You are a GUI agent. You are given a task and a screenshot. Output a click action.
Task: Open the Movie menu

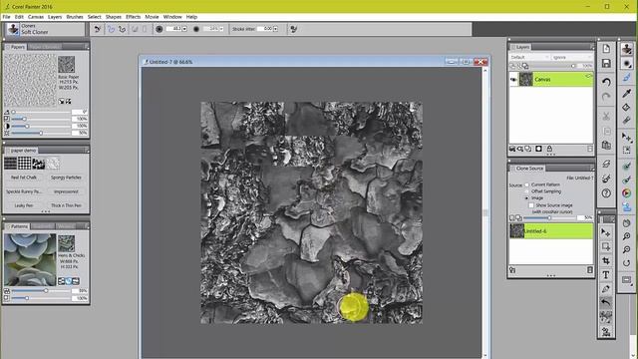coord(152,17)
